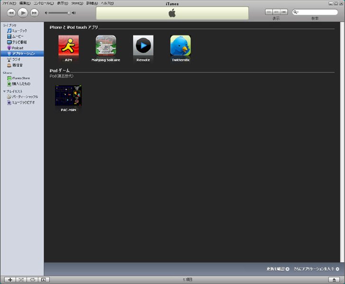Minimize the iTunes window
The height and width of the screenshot is (284, 345).
331,3
